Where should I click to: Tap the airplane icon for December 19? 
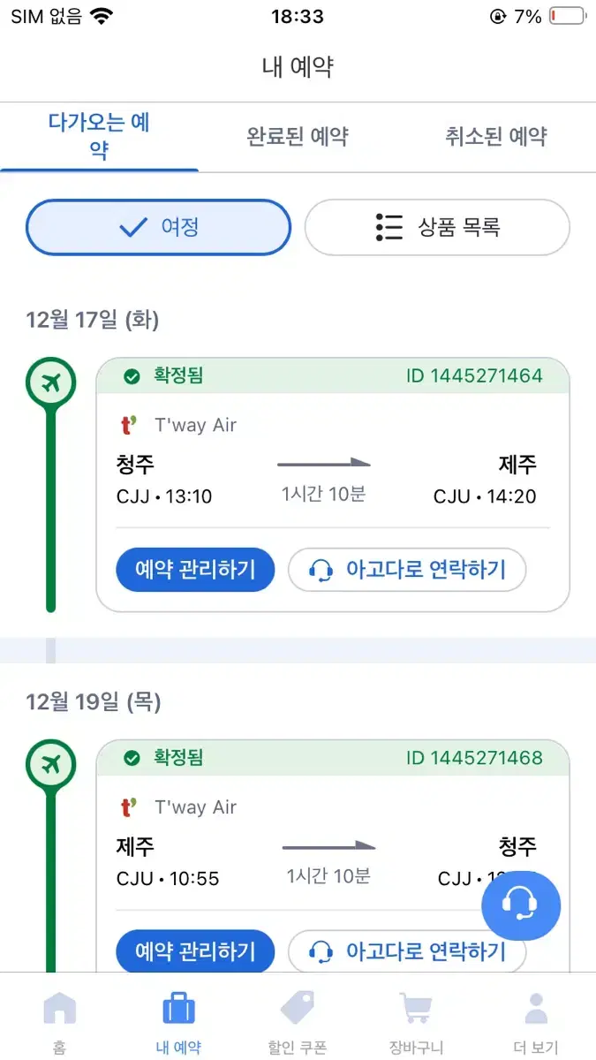pos(51,765)
